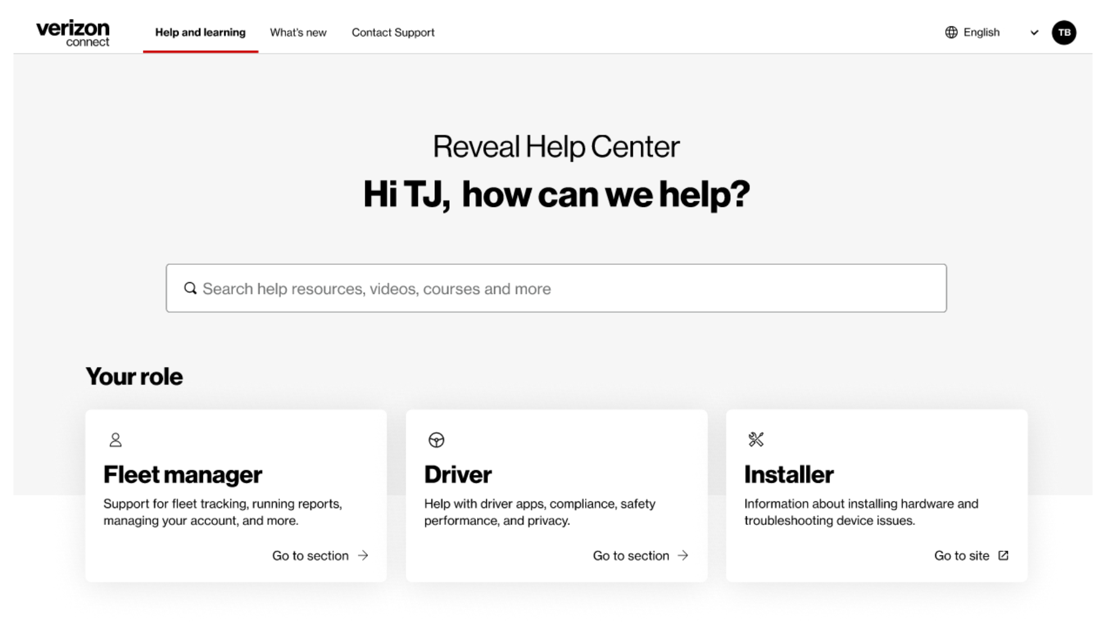Click the Installer card description text
This screenshot has height=625, width=1106.
click(861, 512)
